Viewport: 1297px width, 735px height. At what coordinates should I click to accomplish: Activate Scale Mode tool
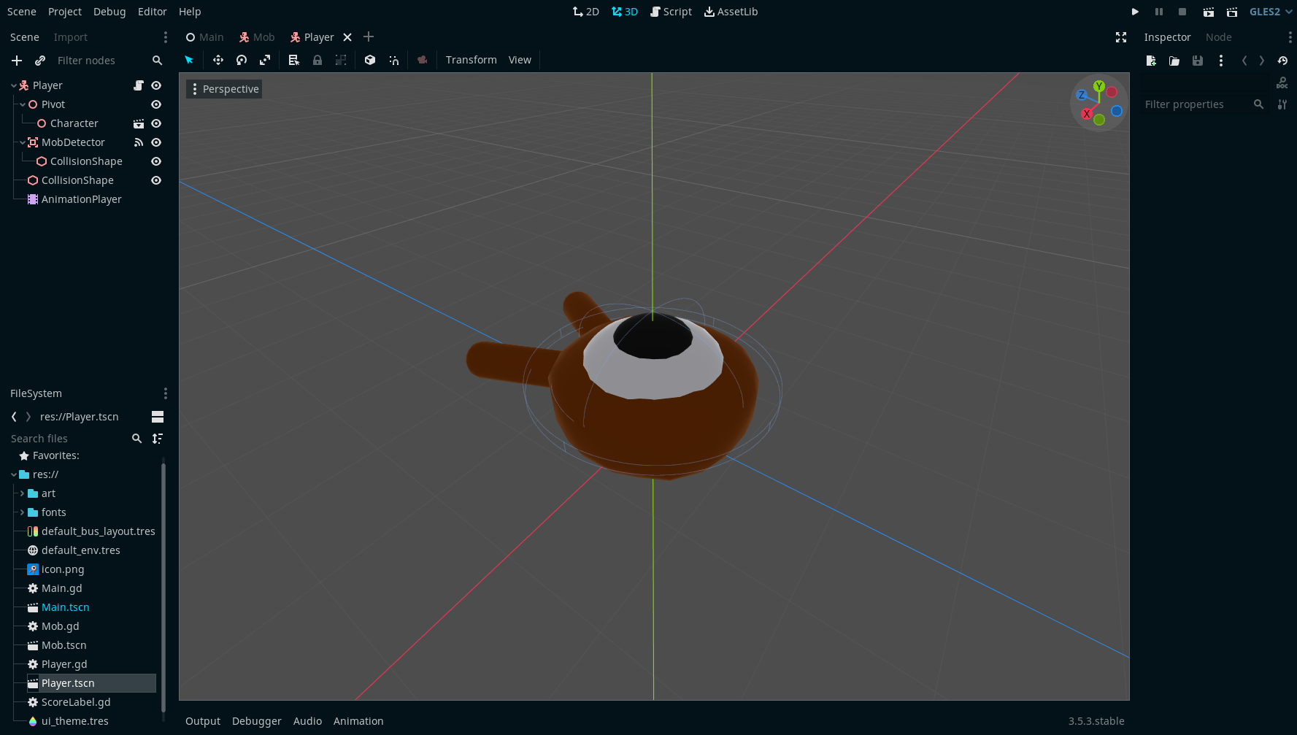[x=265, y=60]
